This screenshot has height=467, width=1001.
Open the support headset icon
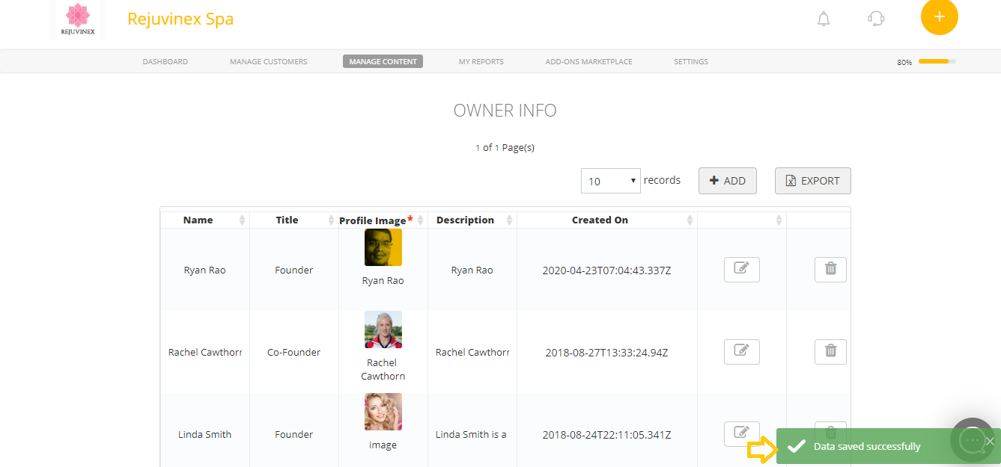[x=876, y=19]
